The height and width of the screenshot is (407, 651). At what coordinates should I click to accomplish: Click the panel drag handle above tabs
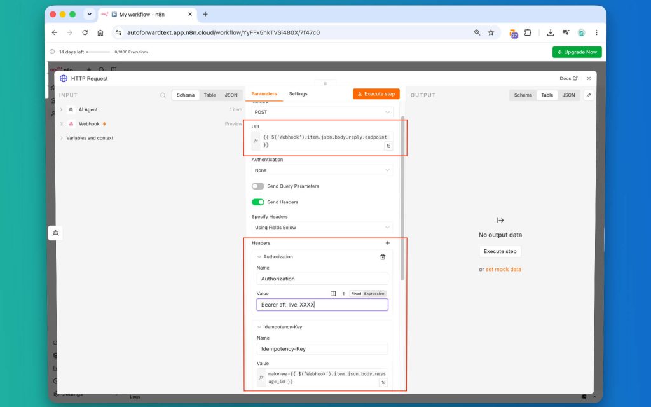click(325, 83)
